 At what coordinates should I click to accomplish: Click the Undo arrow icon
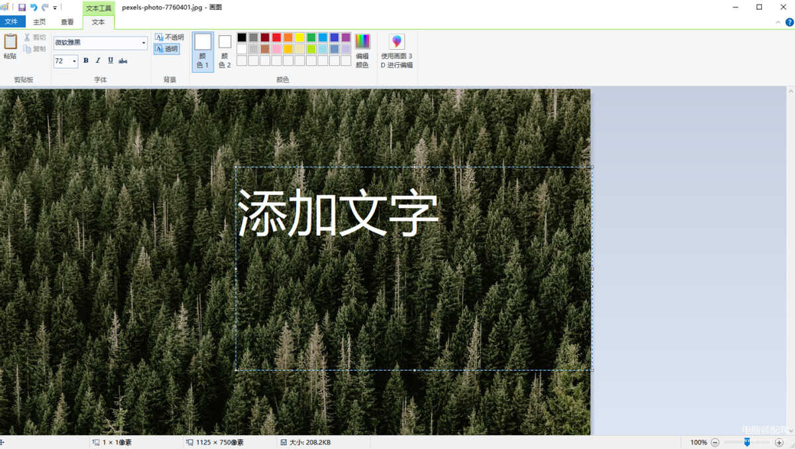34,7
